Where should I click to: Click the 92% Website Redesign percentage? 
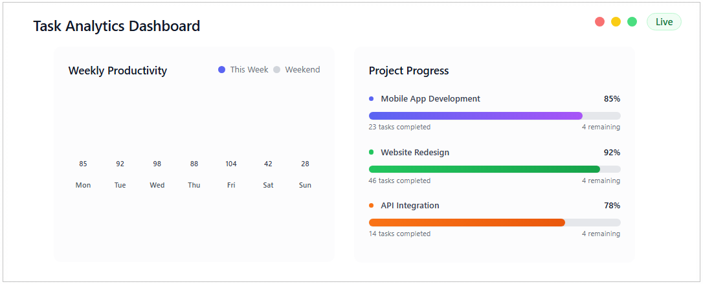612,153
